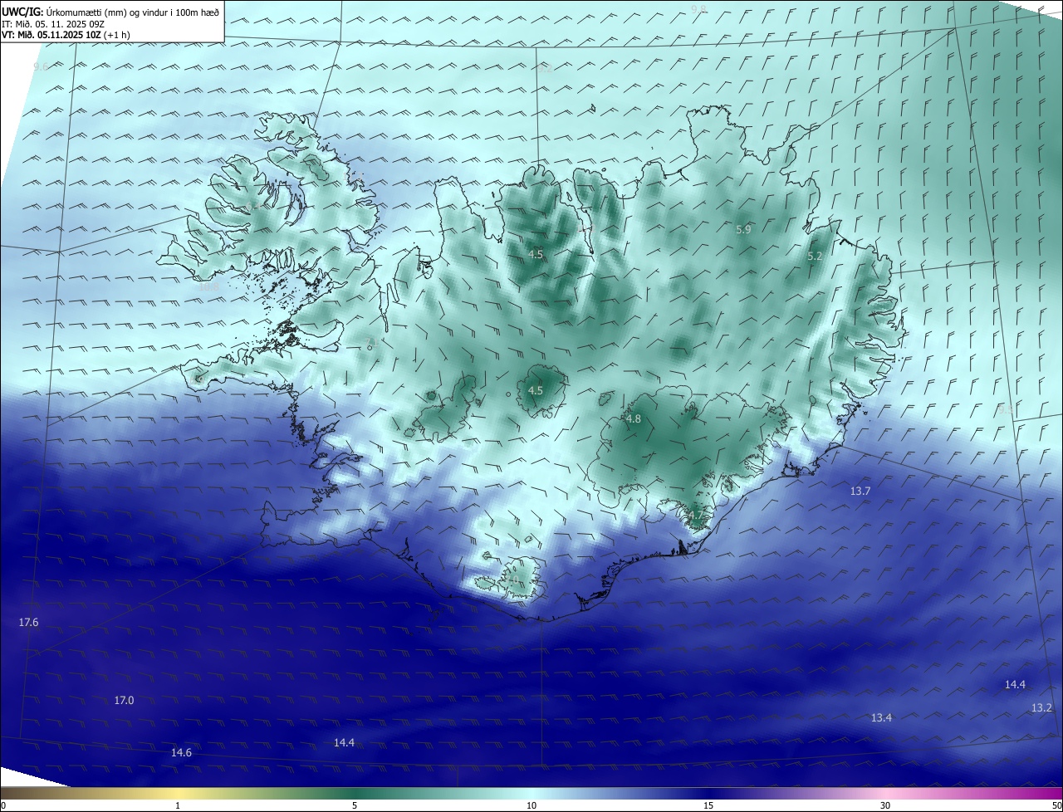The height and width of the screenshot is (812, 1063).
Task: Click the 13.2 value label
Action: coord(1041,707)
